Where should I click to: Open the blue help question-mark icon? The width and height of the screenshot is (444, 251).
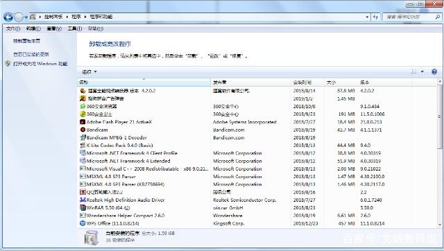click(434, 72)
